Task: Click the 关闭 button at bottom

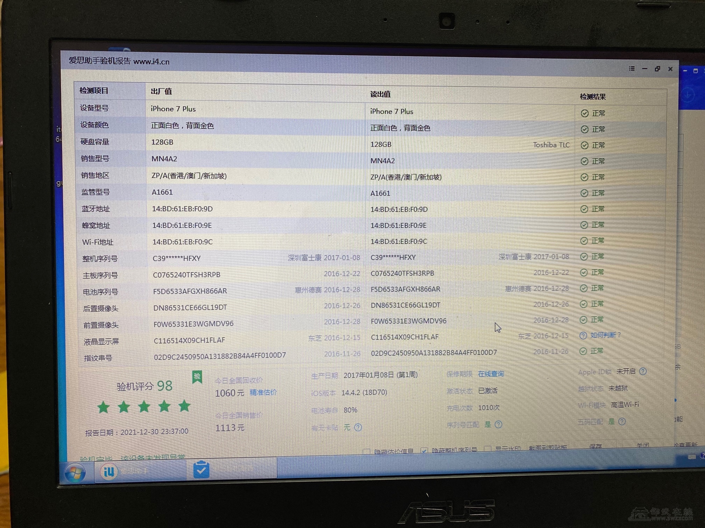Action: click(x=642, y=445)
